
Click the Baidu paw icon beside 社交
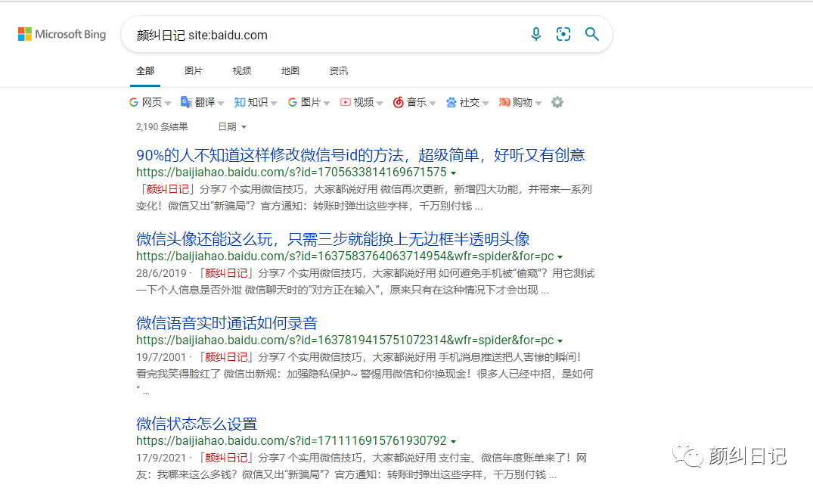(x=451, y=102)
